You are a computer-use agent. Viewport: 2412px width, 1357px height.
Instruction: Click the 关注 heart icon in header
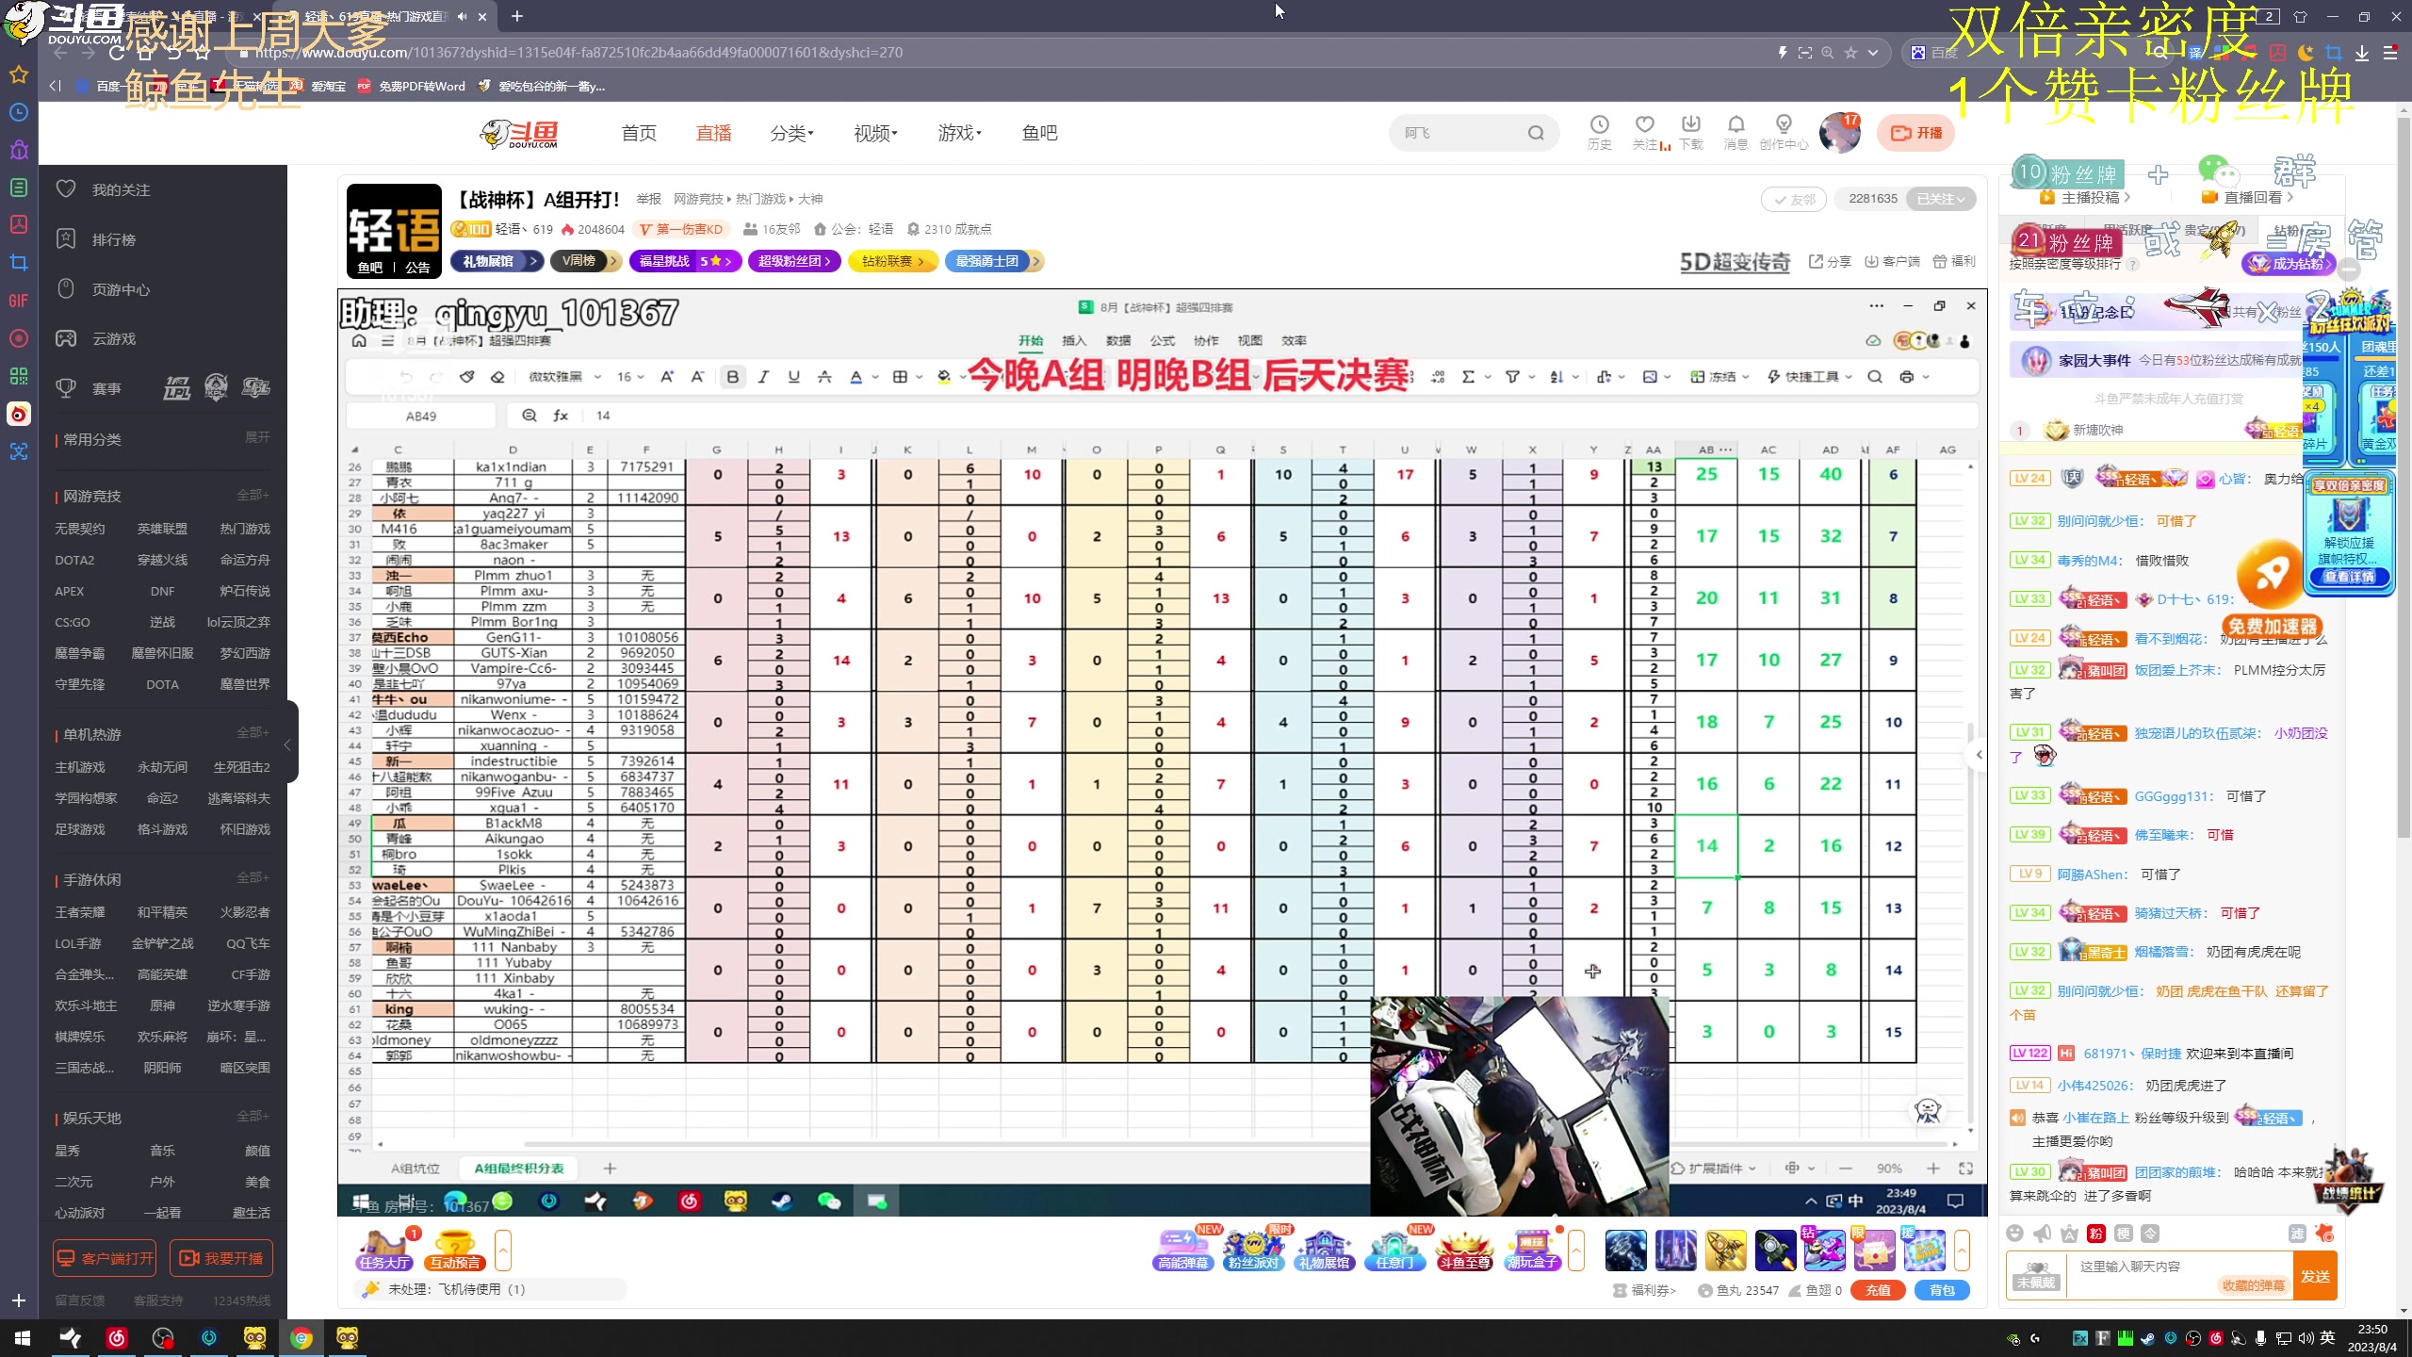[1645, 132]
